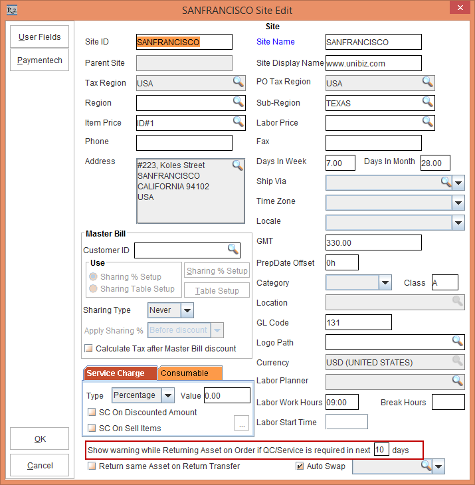The width and height of the screenshot is (475, 485).
Task: Enable Calculate Tax after Master Bill discount
Action: pyautogui.click(x=89, y=348)
